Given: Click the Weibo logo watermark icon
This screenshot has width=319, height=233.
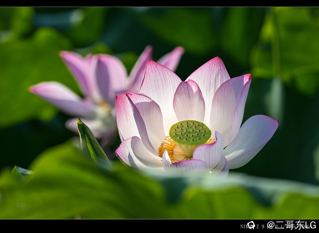Looking at the screenshot, I should pyautogui.click(x=251, y=225).
